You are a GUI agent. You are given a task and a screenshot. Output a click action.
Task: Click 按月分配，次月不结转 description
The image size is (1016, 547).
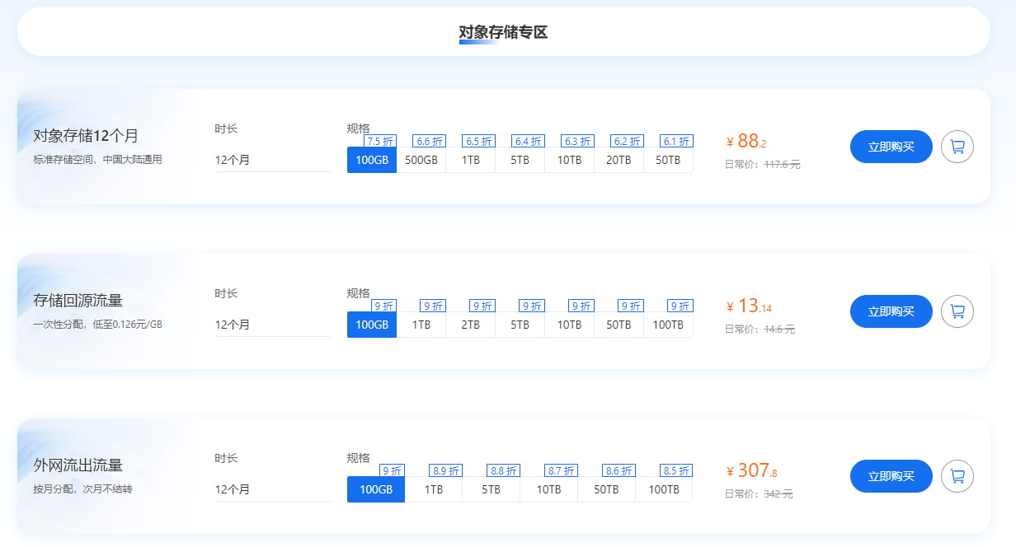coord(82,489)
